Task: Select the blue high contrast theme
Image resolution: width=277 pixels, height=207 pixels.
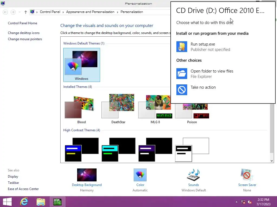Action: click(82, 150)
